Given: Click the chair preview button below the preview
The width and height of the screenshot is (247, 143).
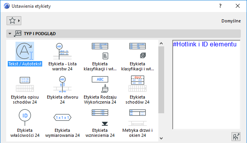Looking at the screenshot, I should coord(236,136).
